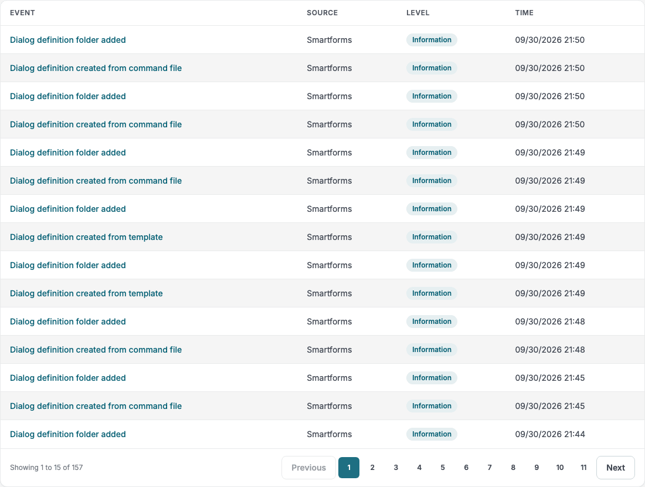Go to page 3 of events
This screenshot has height=487, width=645.
pos(396,467)
